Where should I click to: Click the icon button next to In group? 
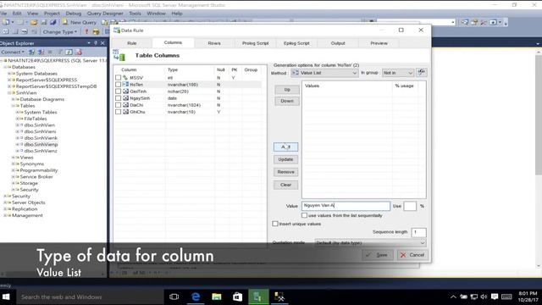(422, 72)
